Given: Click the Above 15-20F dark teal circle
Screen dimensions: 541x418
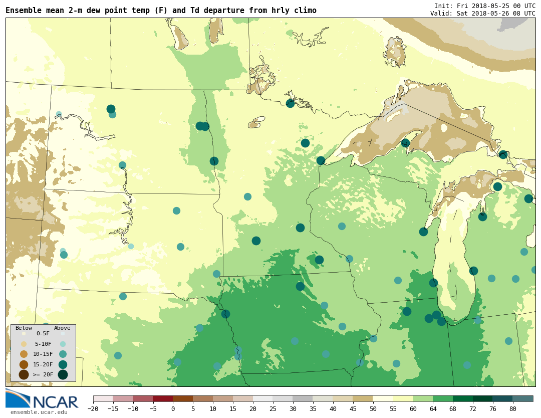Looking at the screenshot, I should tap(63, 364).
